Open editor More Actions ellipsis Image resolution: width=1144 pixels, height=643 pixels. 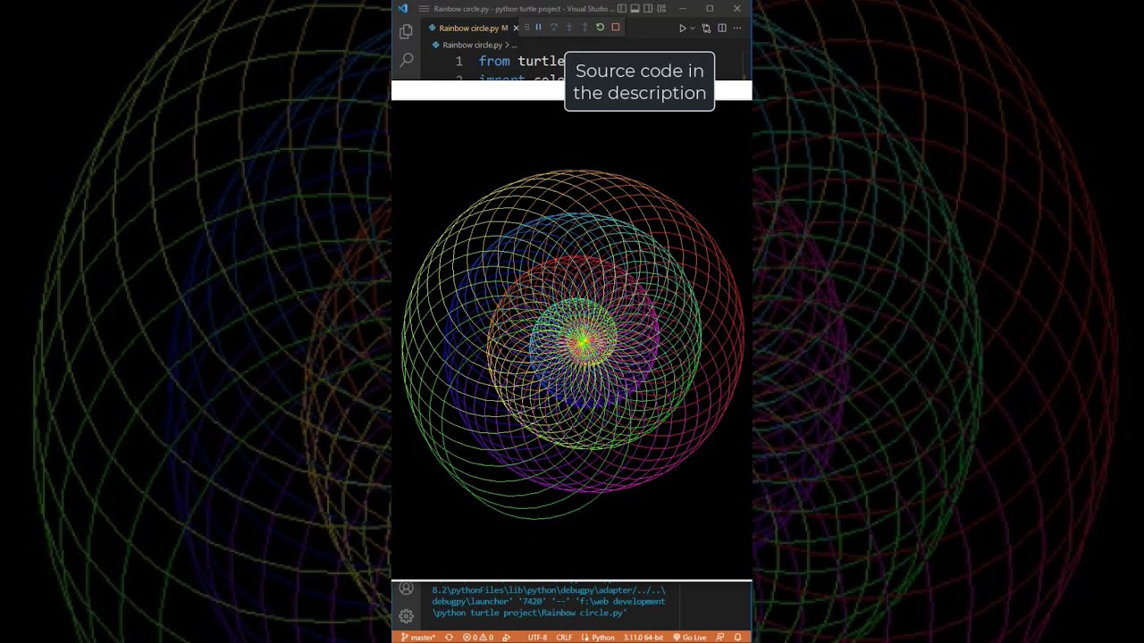pyautogui.click(x=737, y=28)
